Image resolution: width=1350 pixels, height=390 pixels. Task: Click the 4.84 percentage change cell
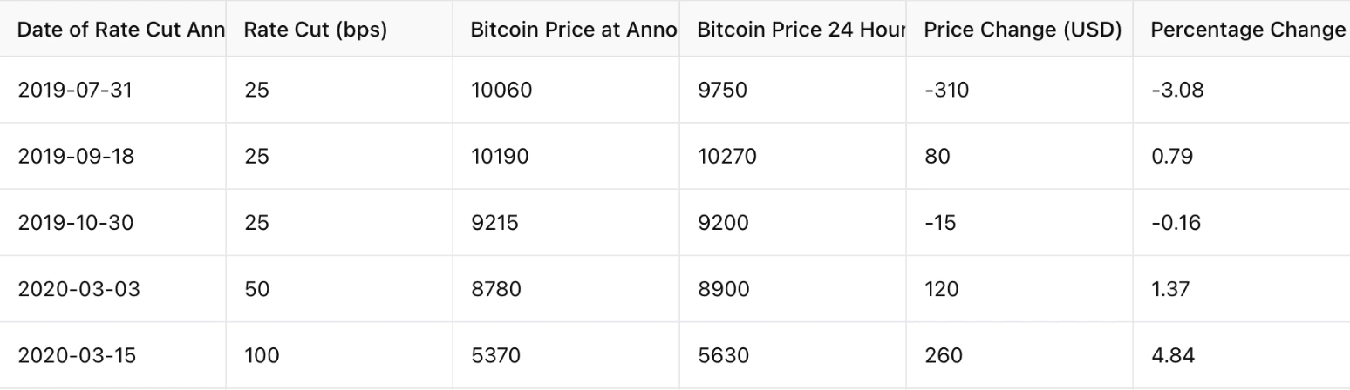tap(1242, 355)
